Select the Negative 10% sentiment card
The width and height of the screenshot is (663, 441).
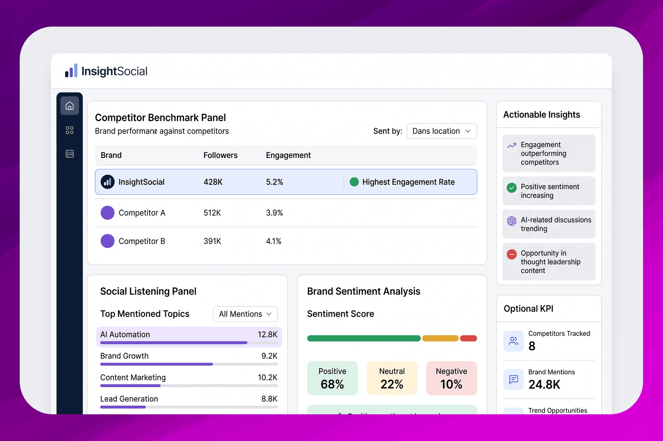[452, 378]
